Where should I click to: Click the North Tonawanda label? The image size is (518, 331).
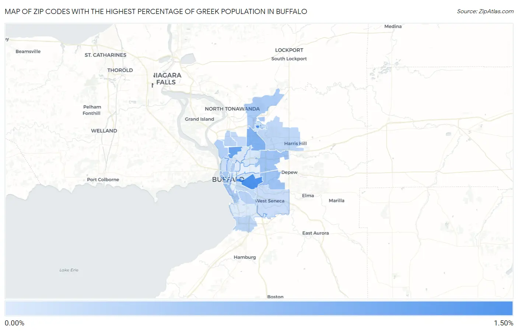coord(232,109)
